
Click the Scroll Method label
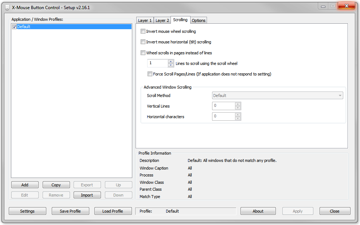pyautogui.click(x=159, y=96)
